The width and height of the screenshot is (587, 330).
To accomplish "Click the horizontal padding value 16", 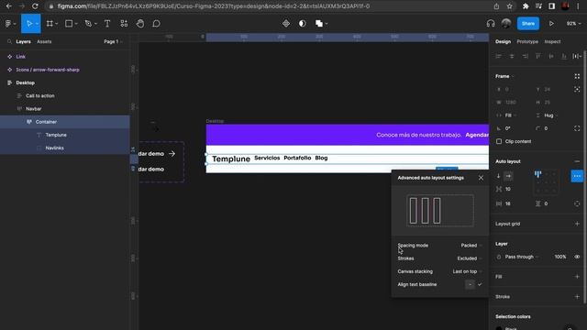I will (x=508, y=203).
